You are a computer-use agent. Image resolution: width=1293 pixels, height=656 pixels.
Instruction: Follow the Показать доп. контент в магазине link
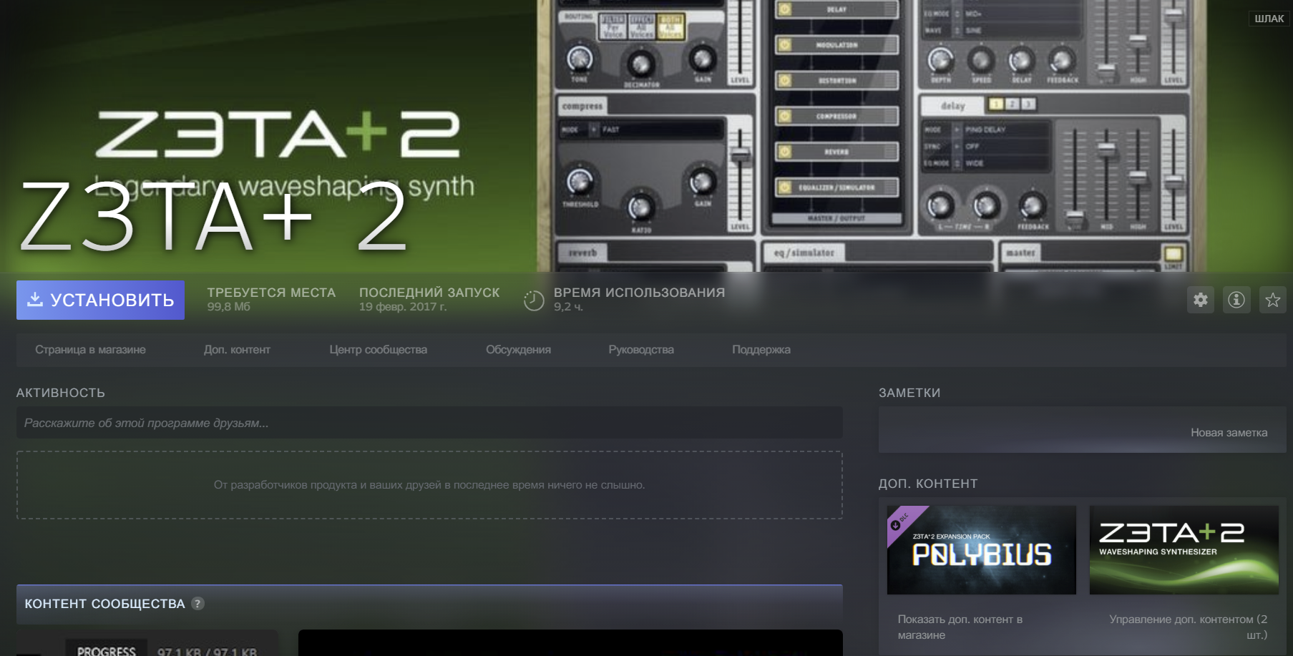(x=960, y=627)
